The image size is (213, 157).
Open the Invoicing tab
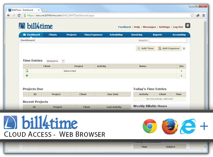137,35
